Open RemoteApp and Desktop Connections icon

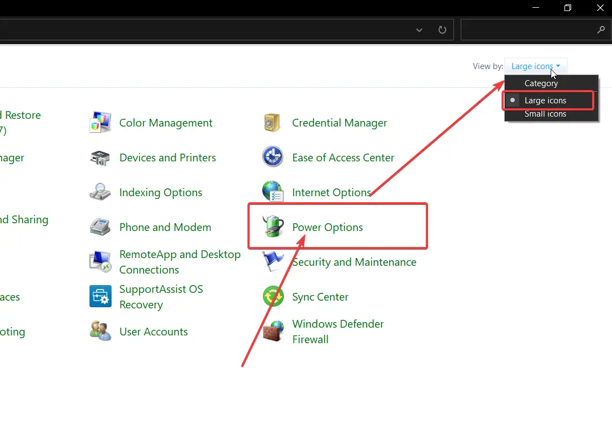point(101,261)
